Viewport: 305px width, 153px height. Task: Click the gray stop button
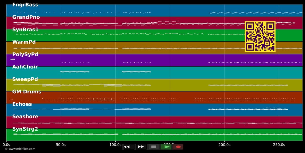point(154,147)
